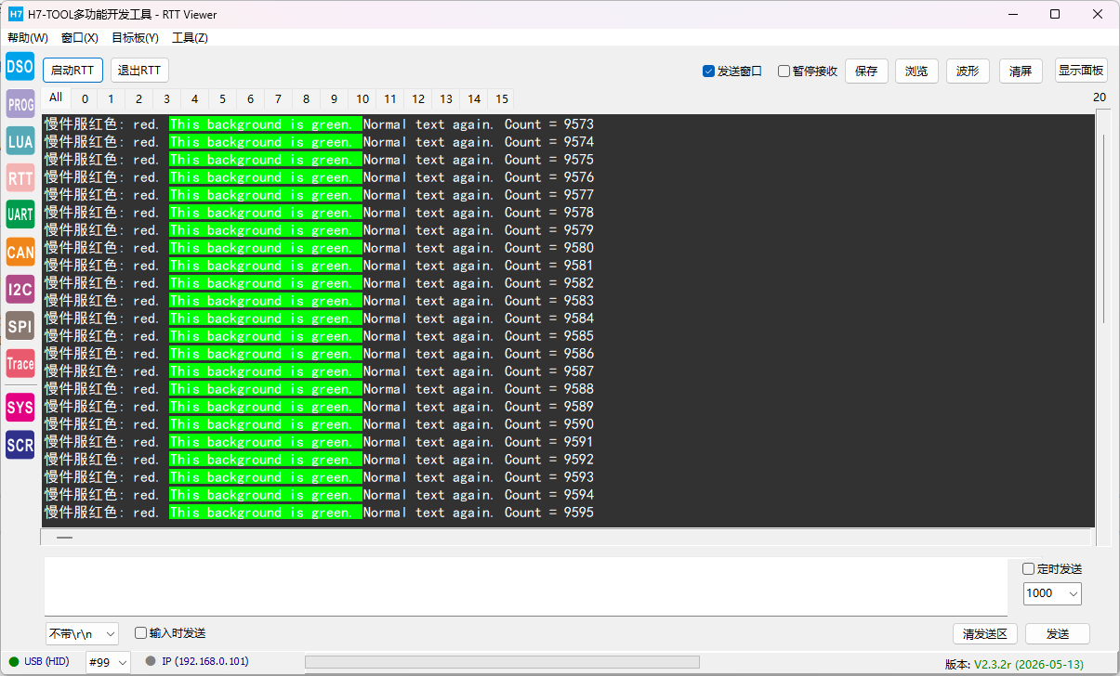Click the 启动RTT button

point(72,71)
